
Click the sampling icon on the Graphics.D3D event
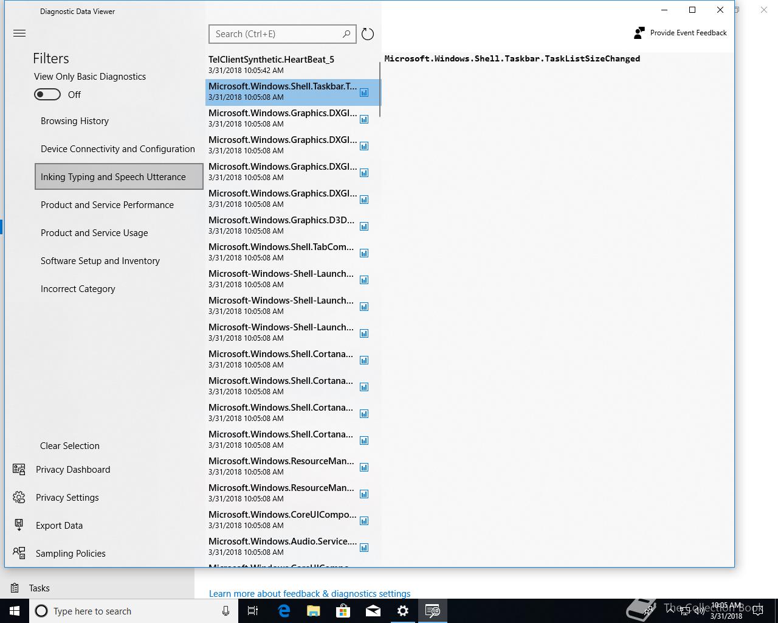[364, 226]
